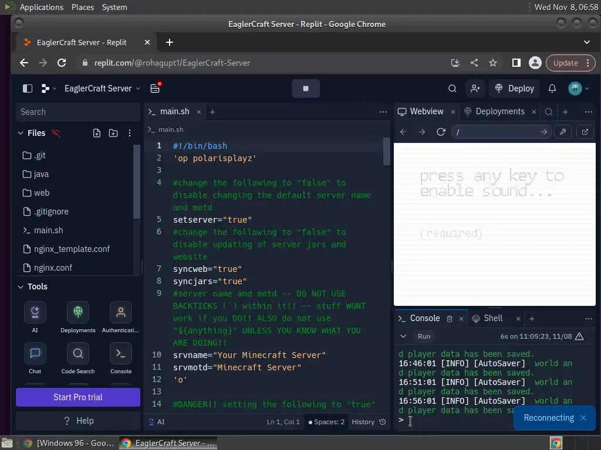Open editor pane options menu
The image size is (601, 450).
(x=383, y=112)
